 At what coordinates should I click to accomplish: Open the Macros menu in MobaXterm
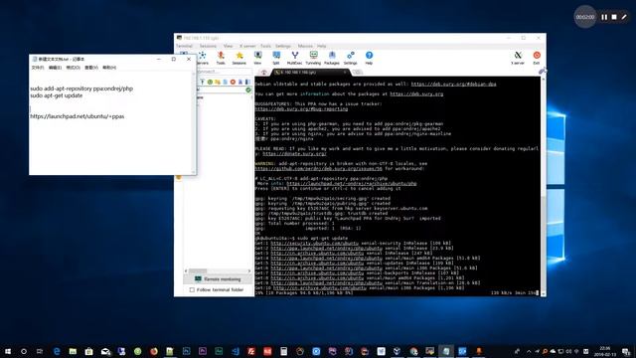[305, 46]
